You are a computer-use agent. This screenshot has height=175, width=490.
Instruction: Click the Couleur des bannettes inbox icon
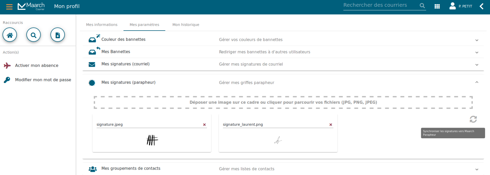pyautogui.click(x=92, y=40)
